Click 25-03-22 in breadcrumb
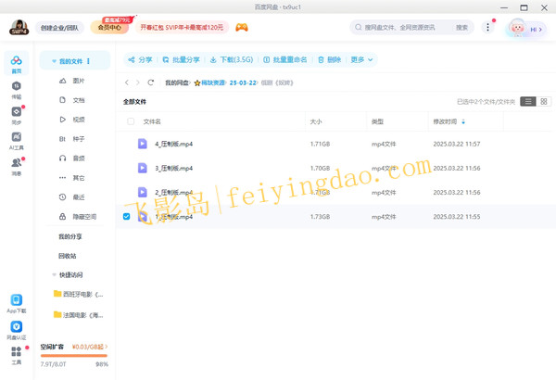The width and height of the screenshot is (556, 380). (243, 82)
